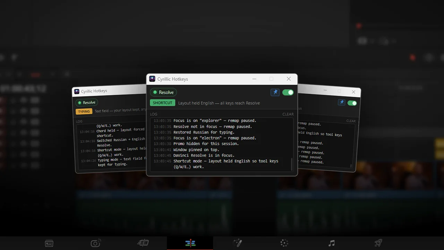Click the app icon in the left window title bar
The image size is (444, 250).
pyautogui.click(x=77, y=91)
